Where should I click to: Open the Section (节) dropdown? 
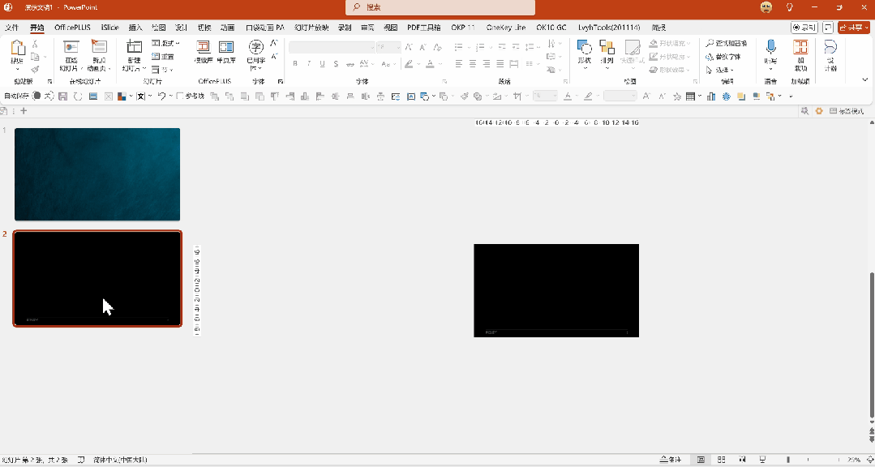(162, 70)
